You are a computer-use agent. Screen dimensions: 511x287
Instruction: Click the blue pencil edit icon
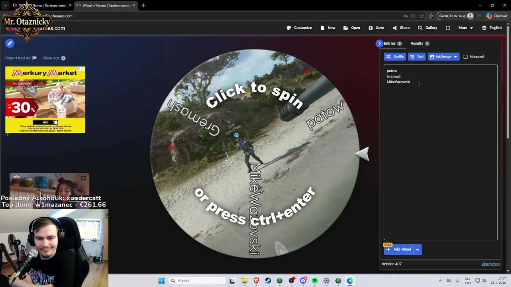[10, 43]
